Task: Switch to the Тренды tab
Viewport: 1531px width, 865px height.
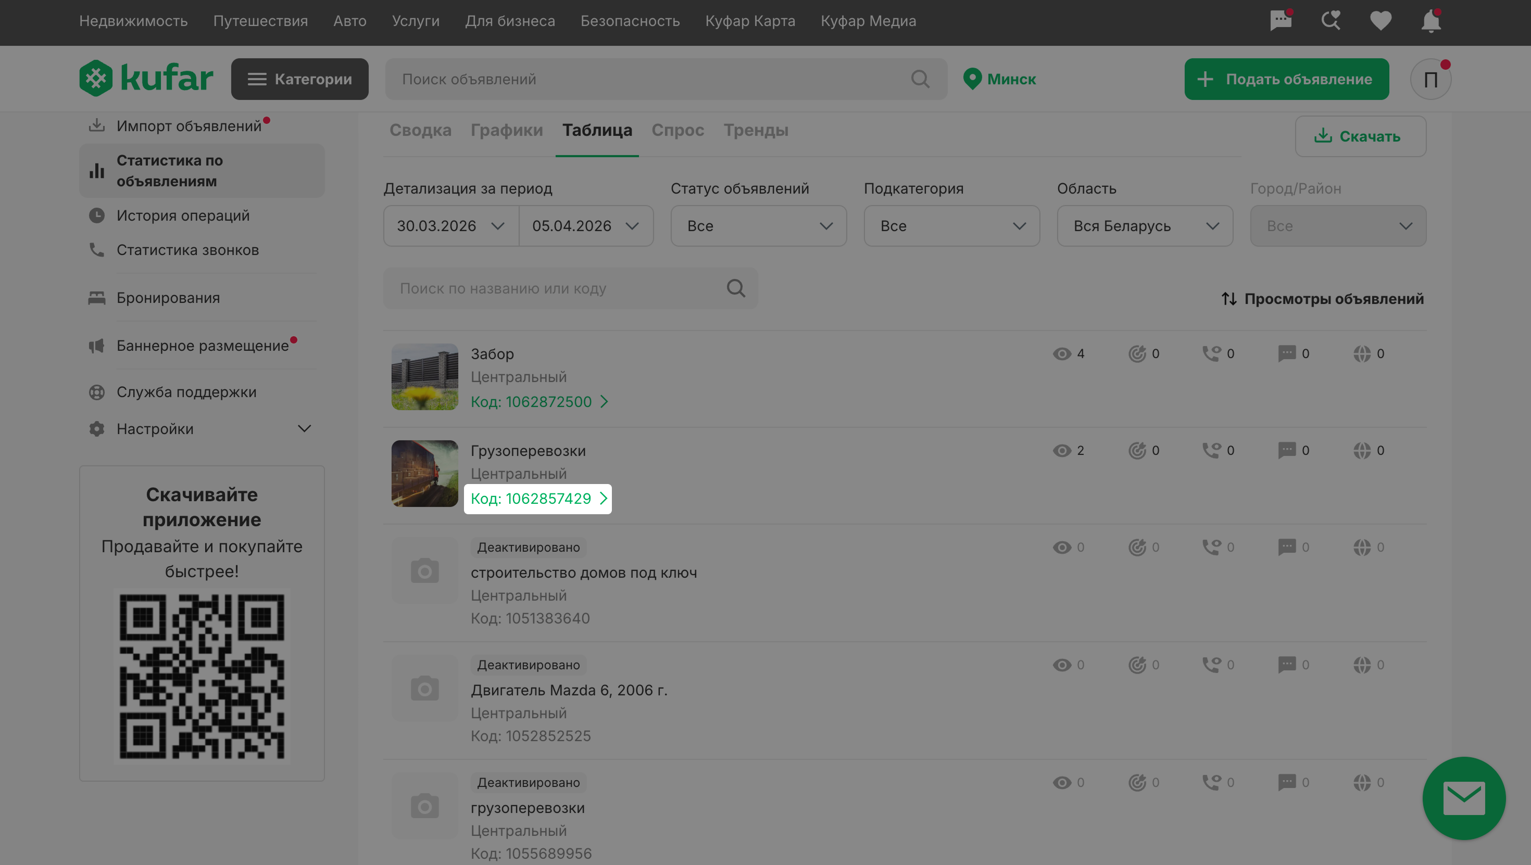Action: tap(756, 130)
